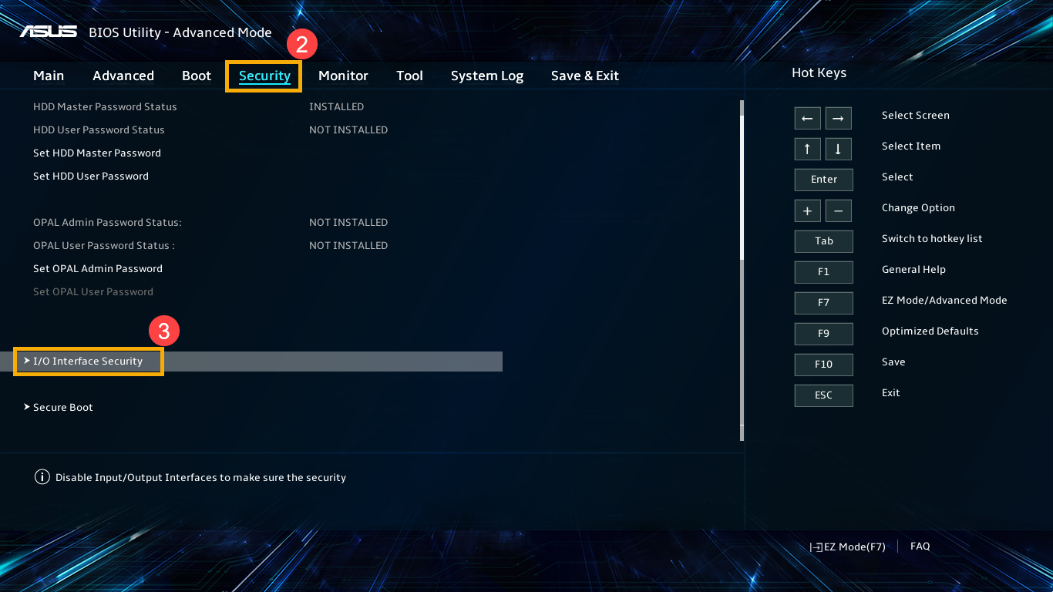Open the Boot tab
This screenshot has width=1053, height=592.
[197, 76]
